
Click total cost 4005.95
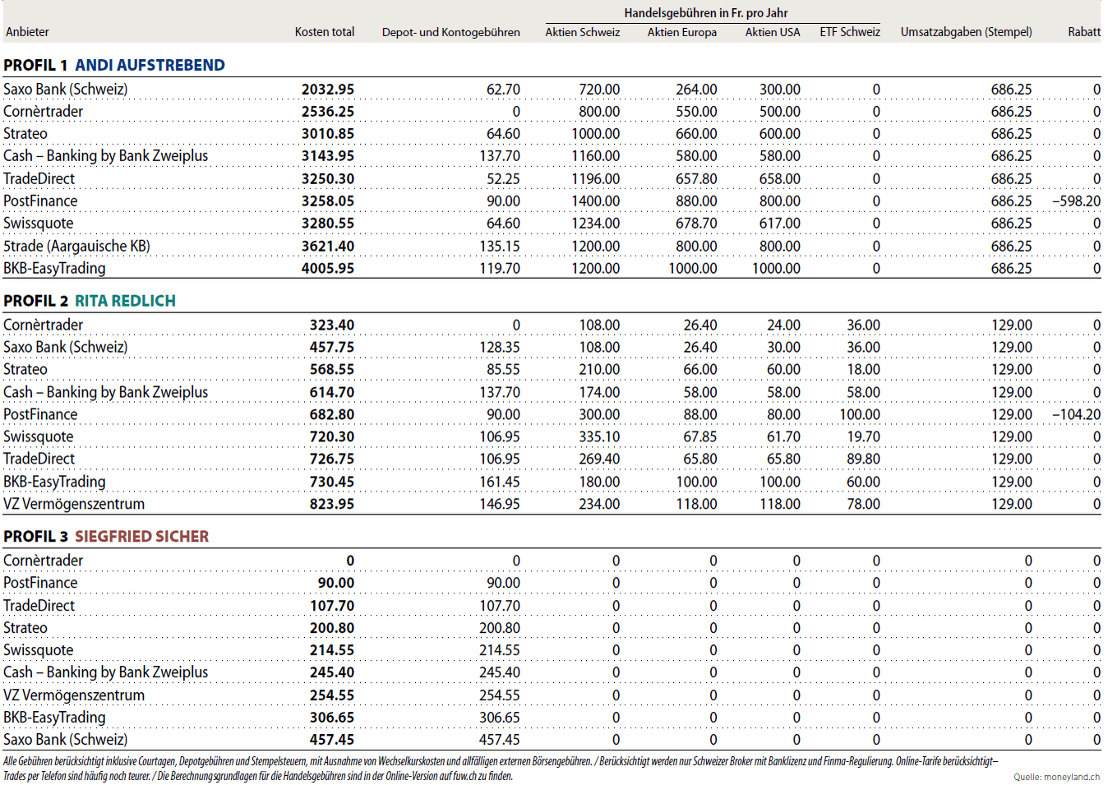[x=328, y=269]
